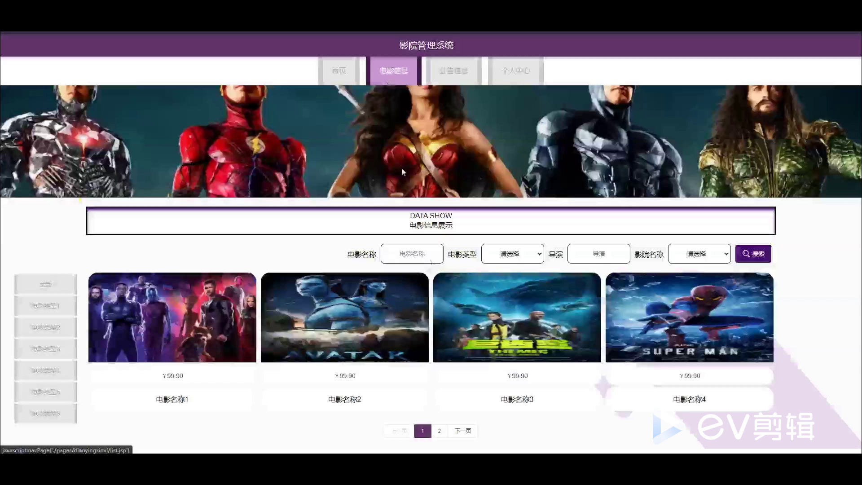Select 全部 in the left category sidebar
The width and height of the screenshot is (862, 485).
click(46, 284)
